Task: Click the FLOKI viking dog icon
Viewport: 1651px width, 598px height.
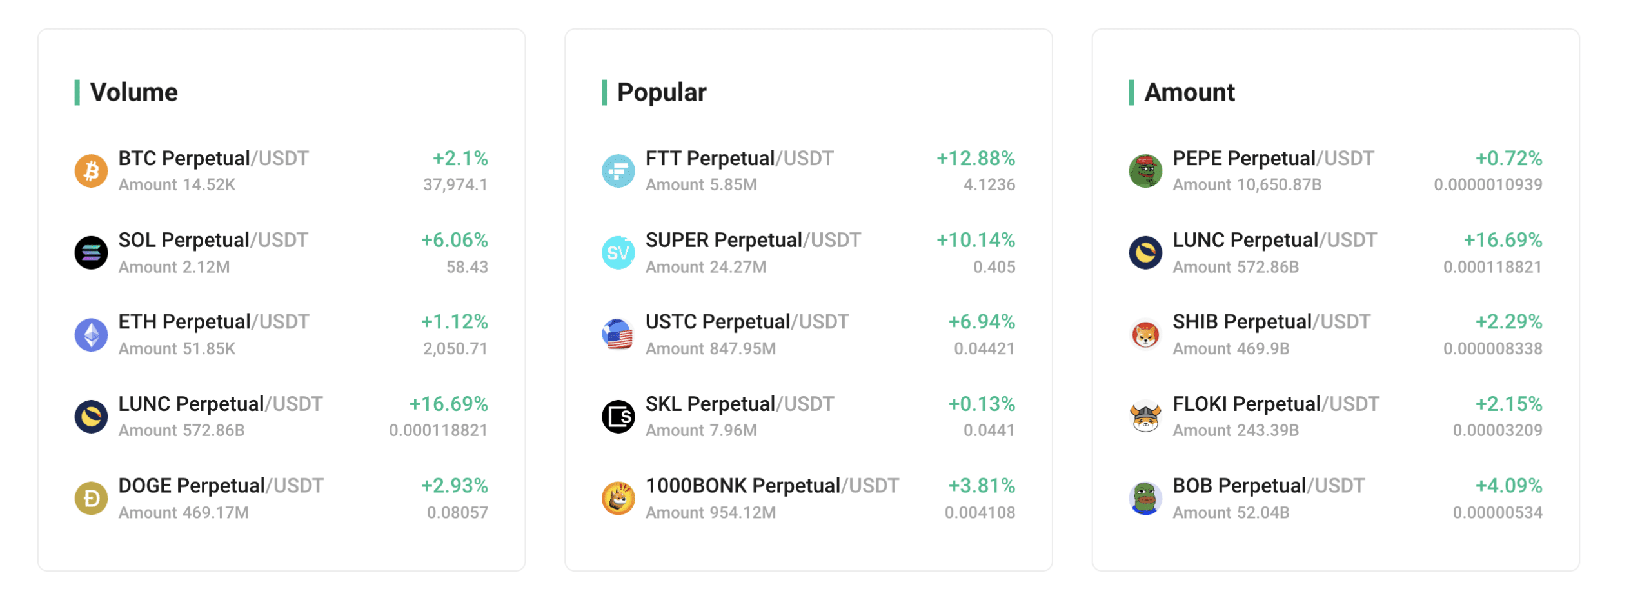Action: pyautogui.click(x=1145, y=417)
